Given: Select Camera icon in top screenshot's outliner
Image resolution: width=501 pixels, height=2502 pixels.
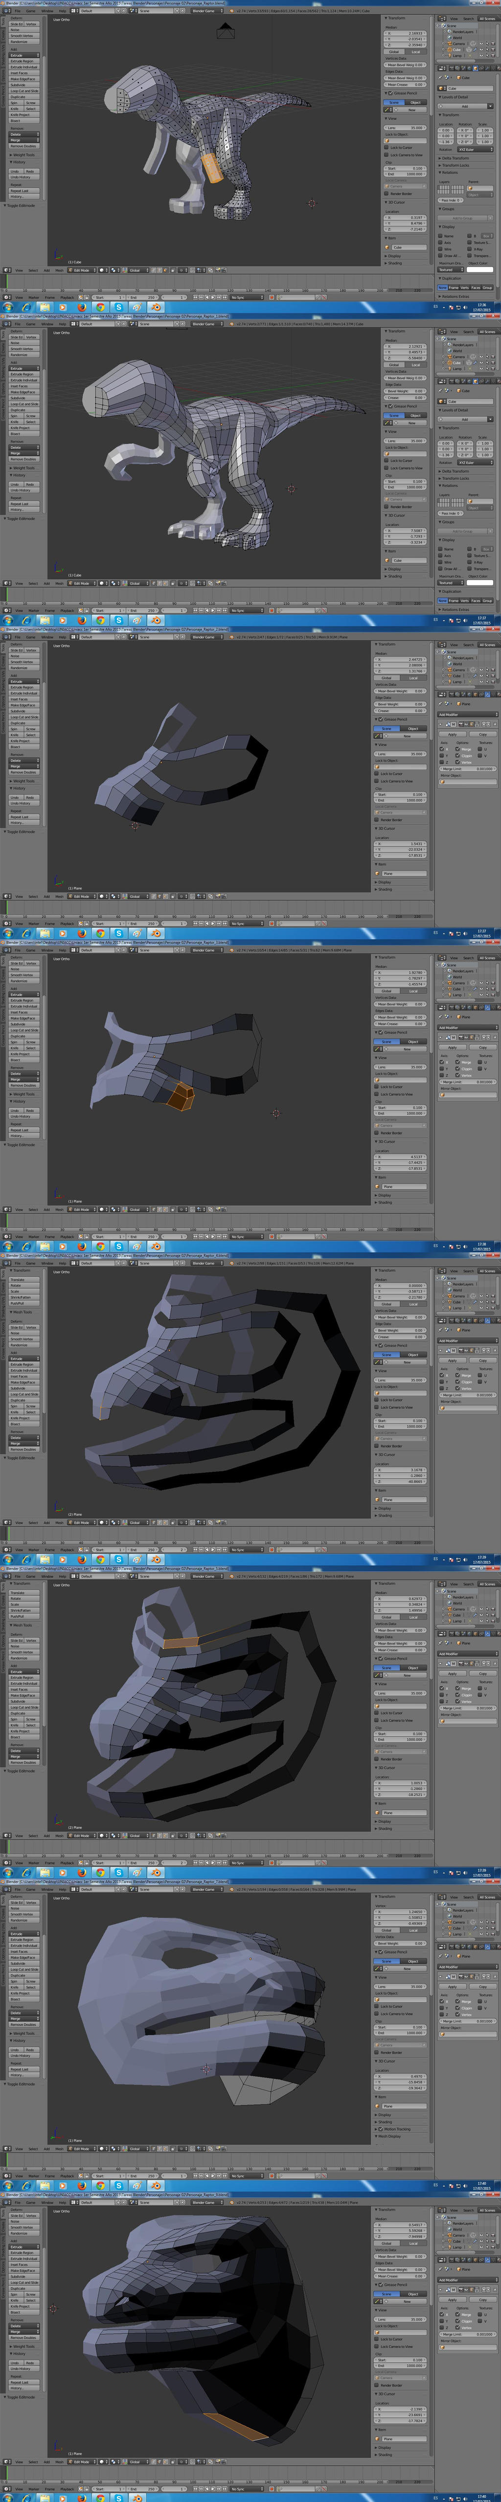Looking at the screenshot, I should [x=450, y=44].
